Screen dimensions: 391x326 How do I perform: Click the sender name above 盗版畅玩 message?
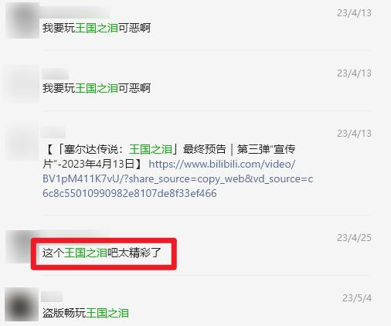[x=52, y=297]
